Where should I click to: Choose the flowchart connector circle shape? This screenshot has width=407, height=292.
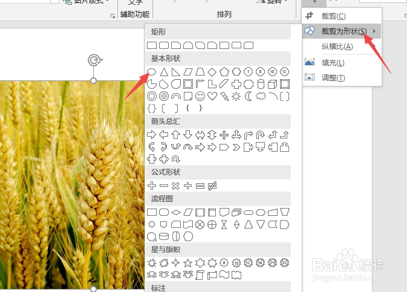coord(152,224)
